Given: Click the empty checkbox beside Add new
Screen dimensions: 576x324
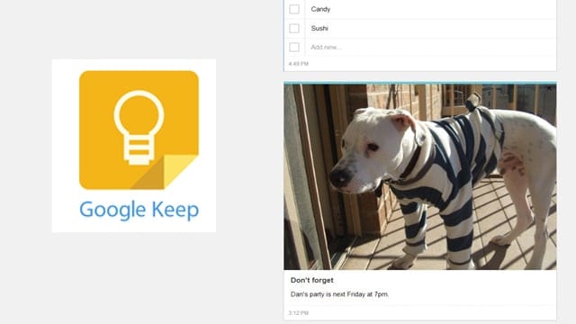Looking at the screenshot, I should [x=294, y=47].
